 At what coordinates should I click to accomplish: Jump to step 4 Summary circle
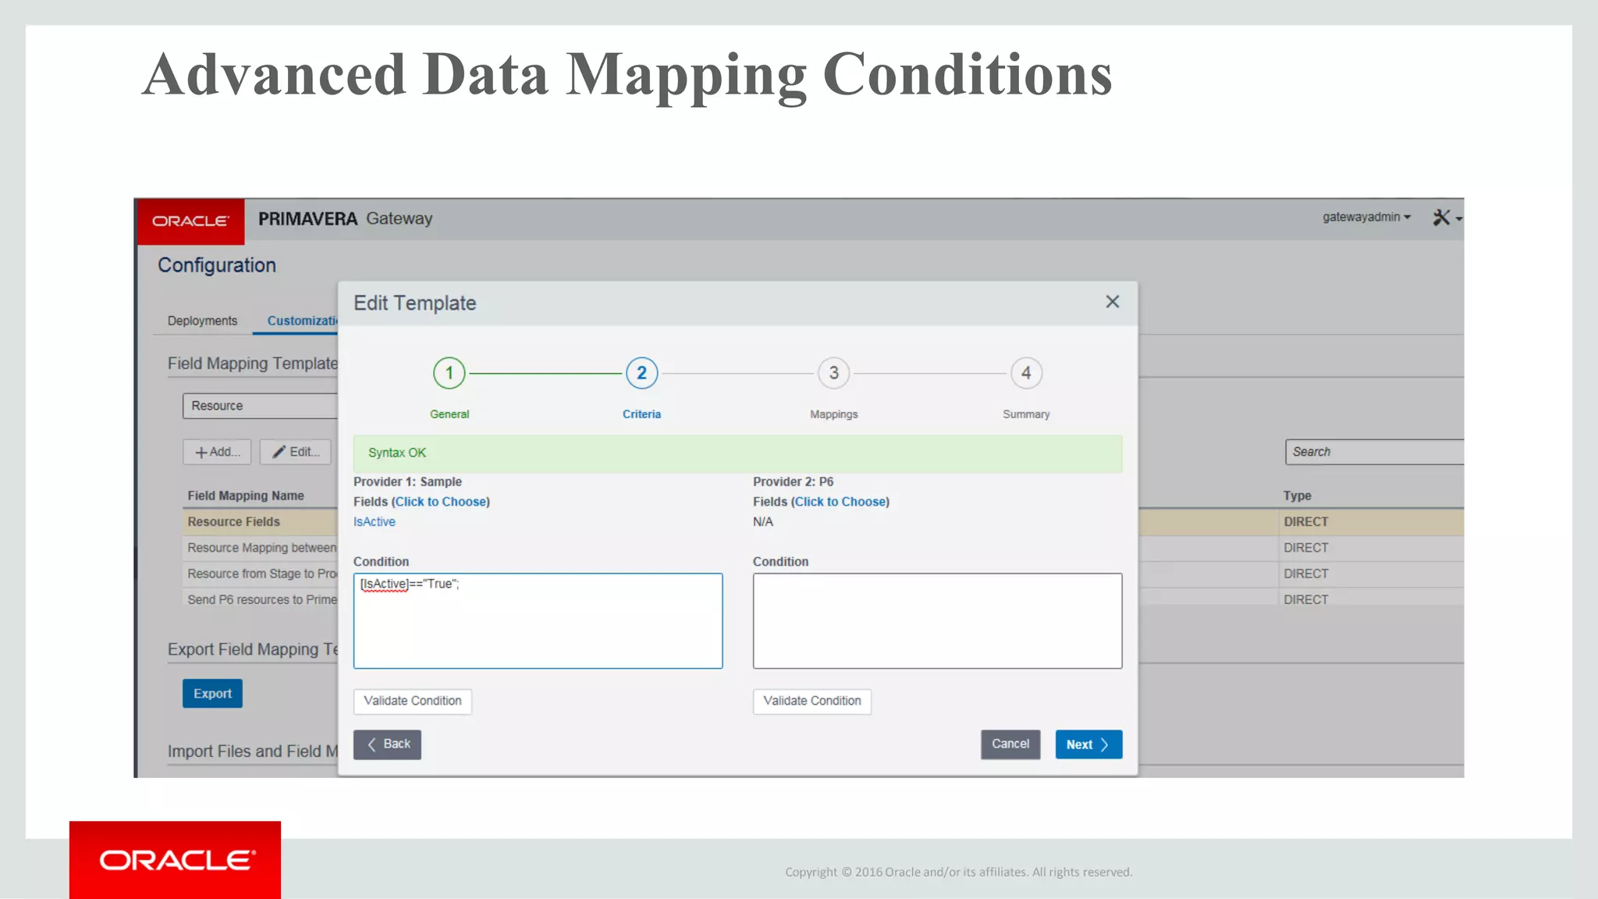1026,373
